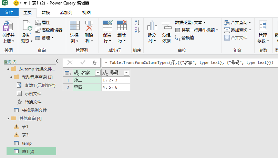Click ABC type icon of 号码 column
The width and height of the screenshot is (278, 158).
coord(105,73)
